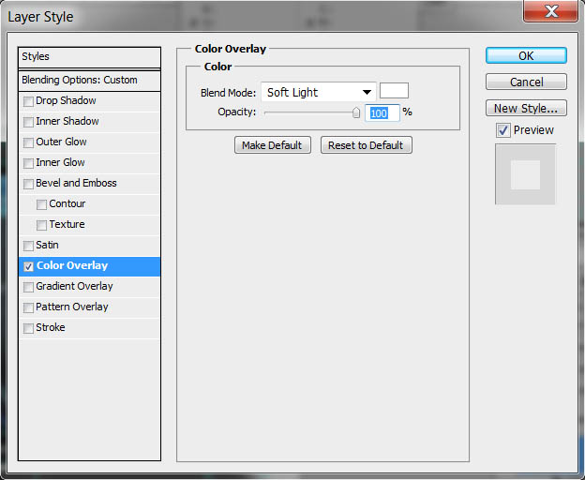Enable the Inner Shadow checkbox
The width and height of the screenshot is (585, 480).
28,122
